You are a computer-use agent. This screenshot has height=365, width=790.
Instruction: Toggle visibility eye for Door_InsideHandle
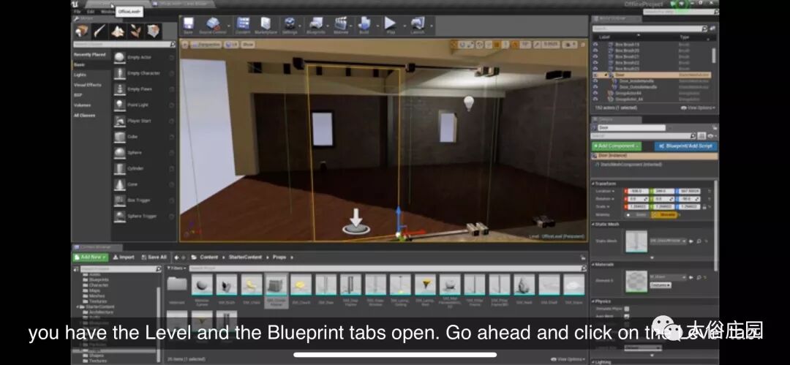pyautogui.click(x=595, y=81)
